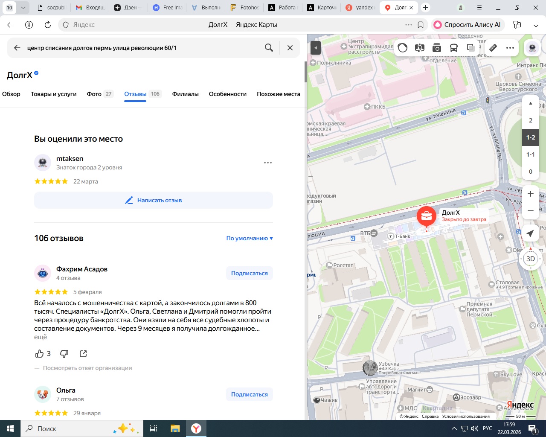Like Фахрим Асадов's review

[x=40, y=353]
